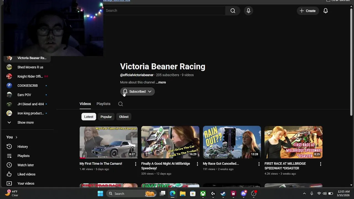Click the title My Race Got Cancelled...
Screen dimensions: 354x199
click(x=221, y=164)
